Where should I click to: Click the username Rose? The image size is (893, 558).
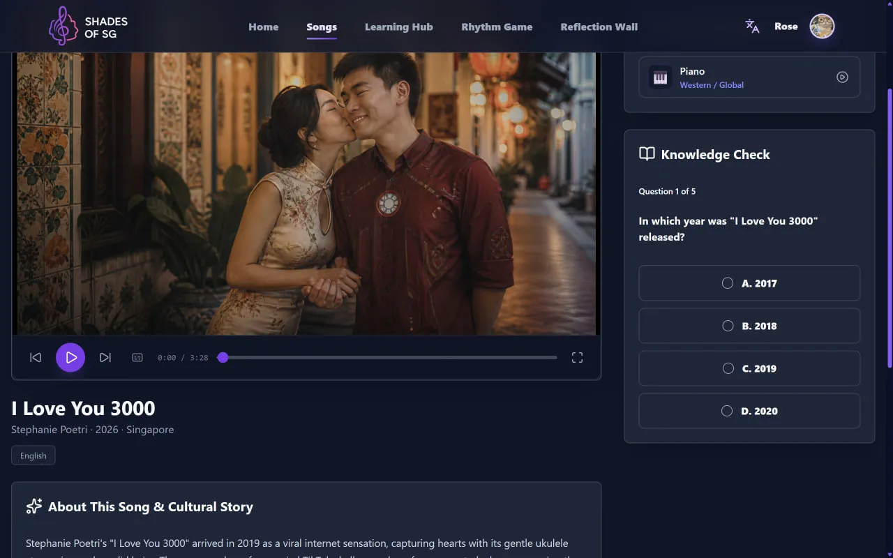(786, 27)
